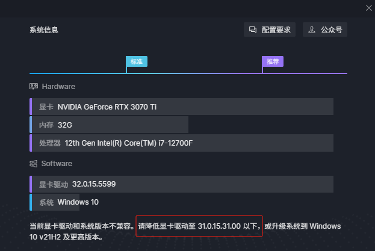Click the Hardware section icon

click(34, 86)
